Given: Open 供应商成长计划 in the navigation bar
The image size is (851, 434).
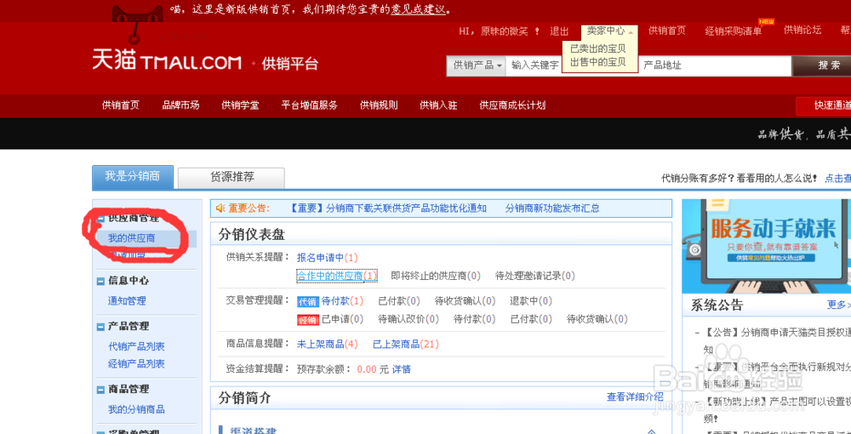Looking at the screenshot, I should 512,106.
